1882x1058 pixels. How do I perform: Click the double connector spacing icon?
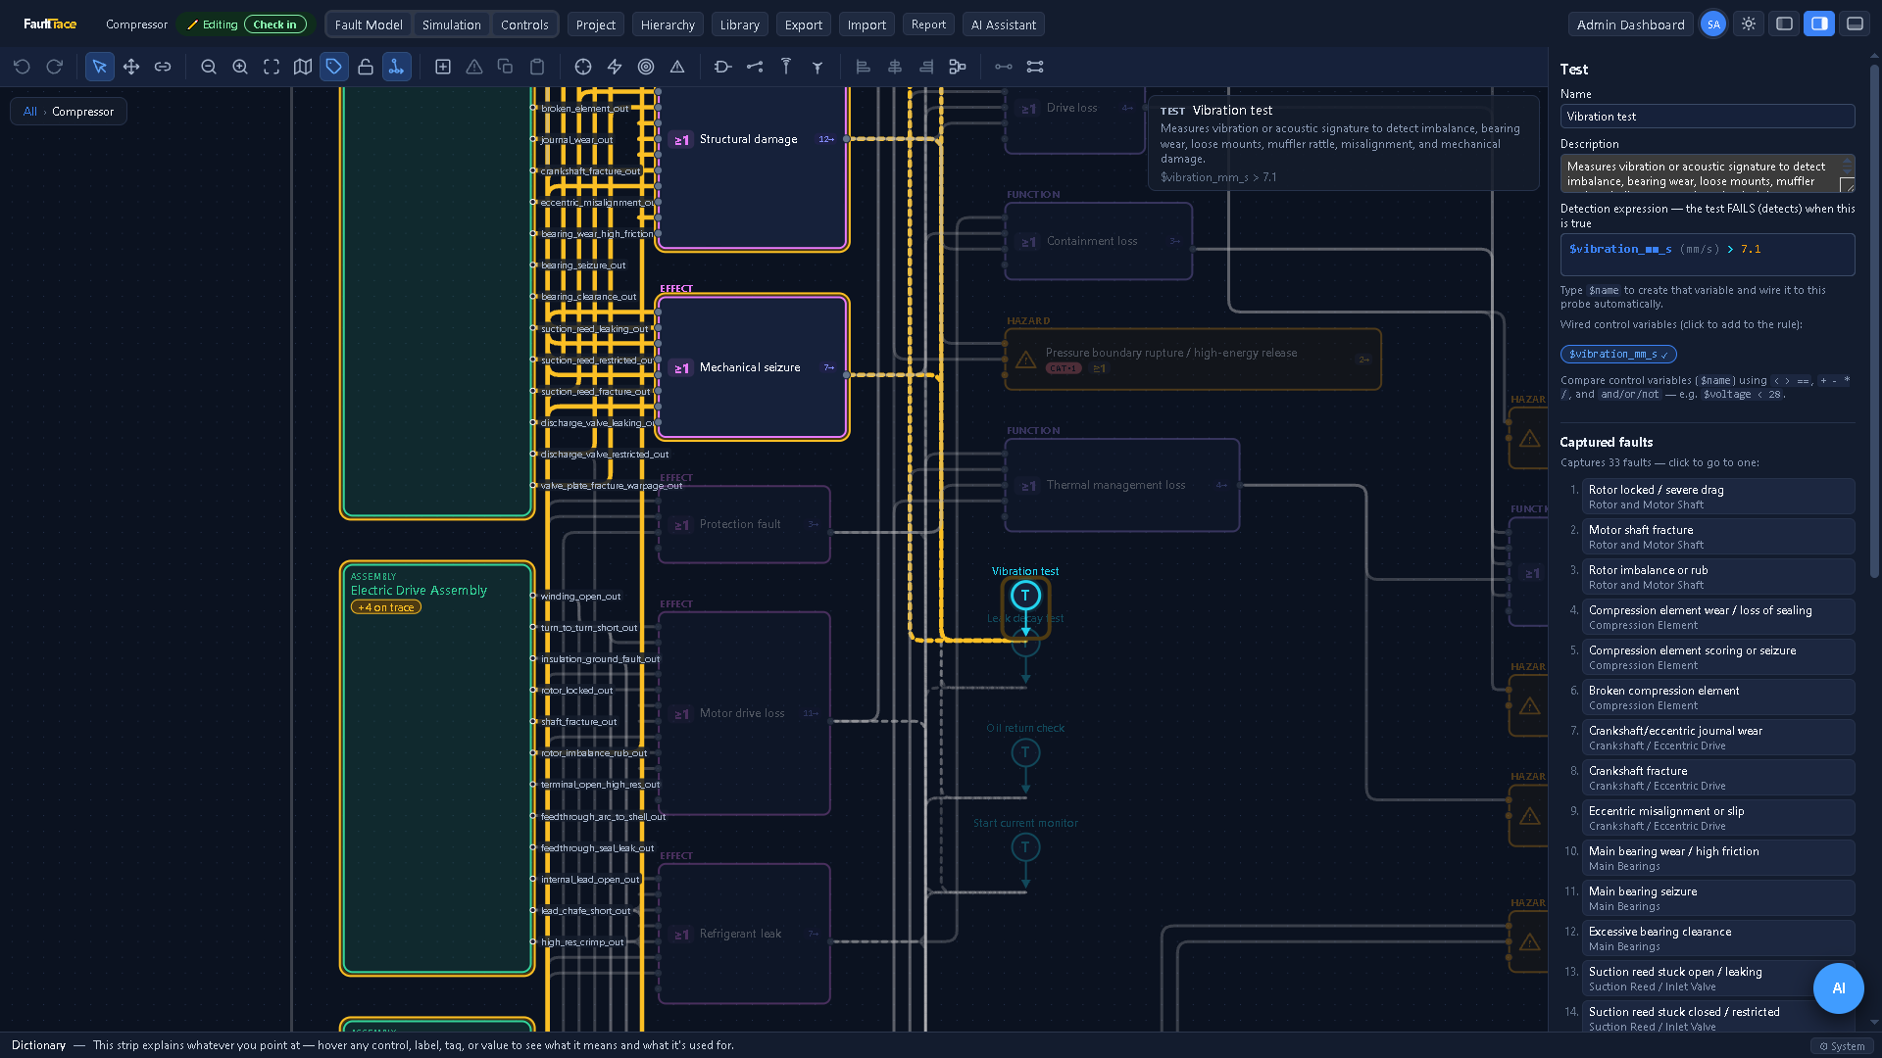coord(1035,67)
